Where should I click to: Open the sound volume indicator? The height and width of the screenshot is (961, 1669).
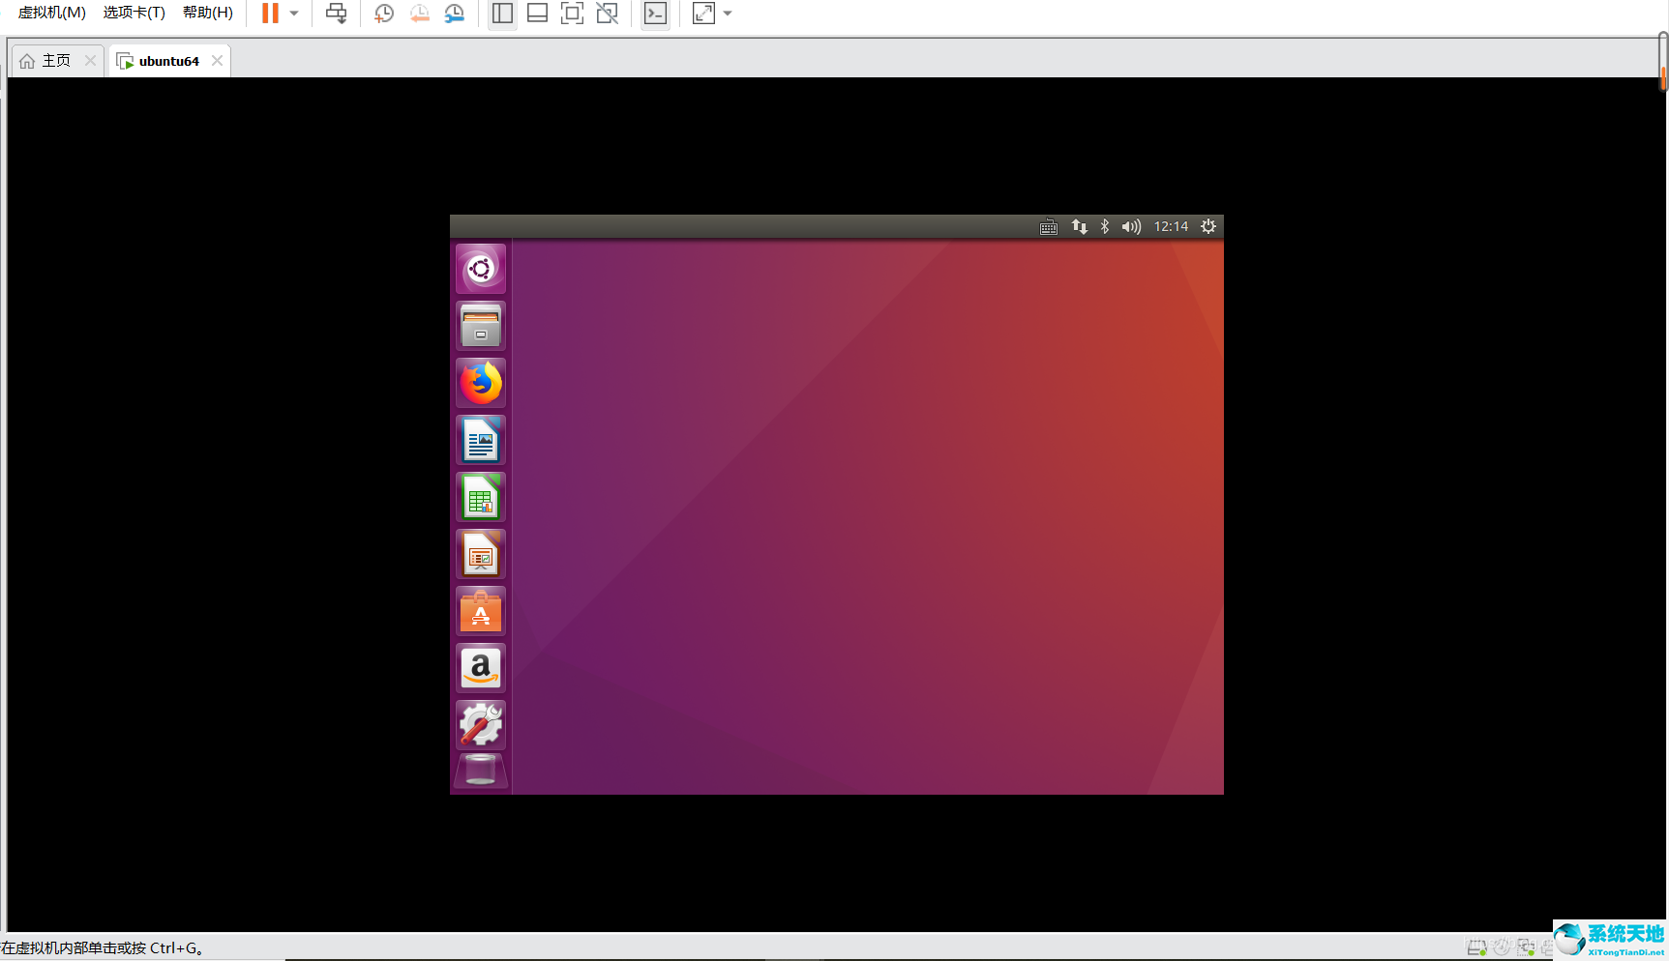[x=1131, y=226]
